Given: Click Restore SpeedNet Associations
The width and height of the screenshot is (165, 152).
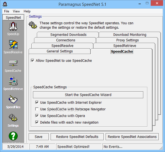Looking at the screenshot, I should tap(132, 137).
